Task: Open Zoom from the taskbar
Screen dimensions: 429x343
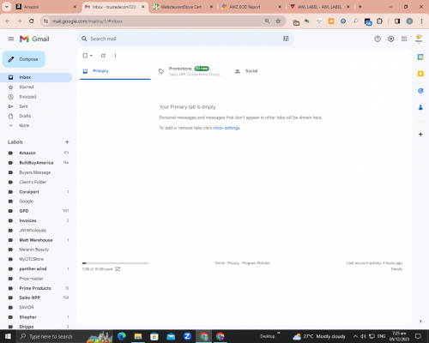Action: (x=187, y=336)
